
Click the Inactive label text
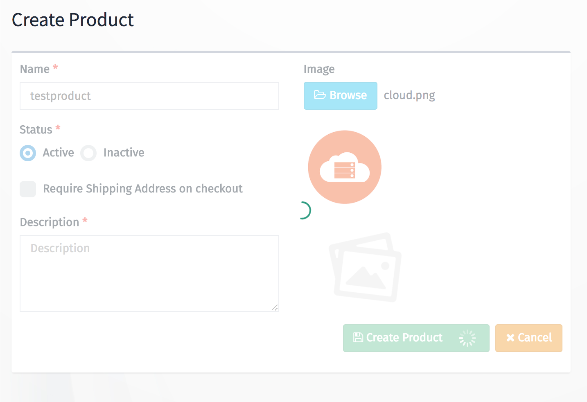point(124,153)
